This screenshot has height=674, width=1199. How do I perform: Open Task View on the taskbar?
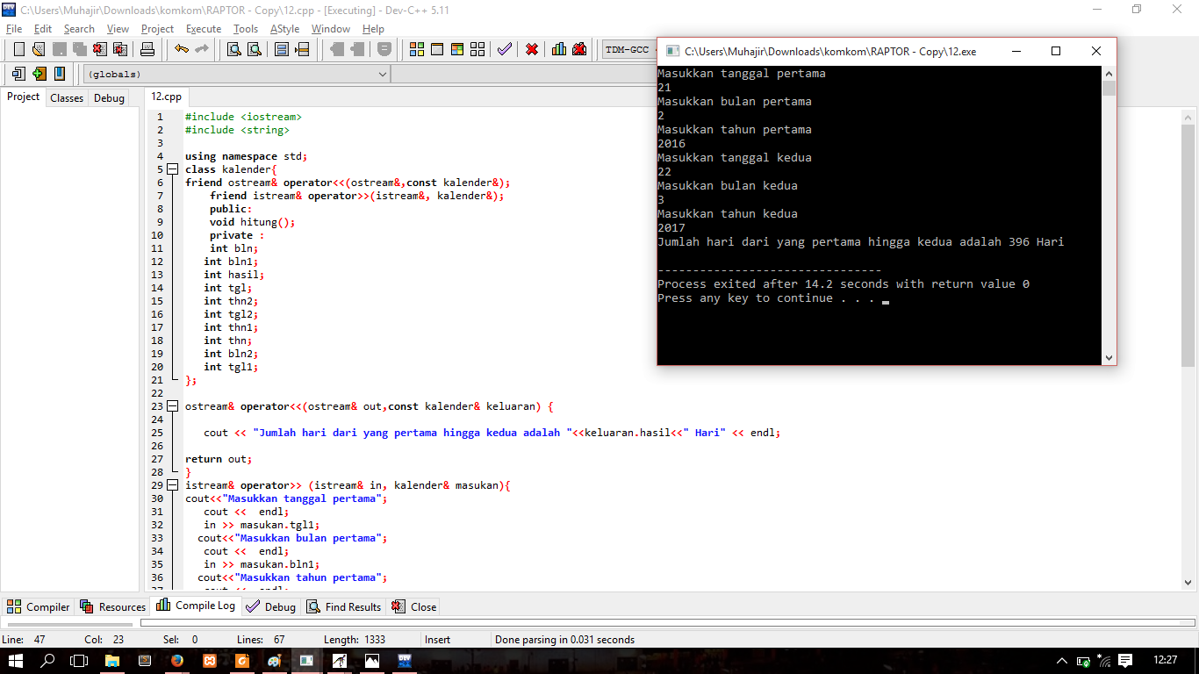tap(79, 660)
